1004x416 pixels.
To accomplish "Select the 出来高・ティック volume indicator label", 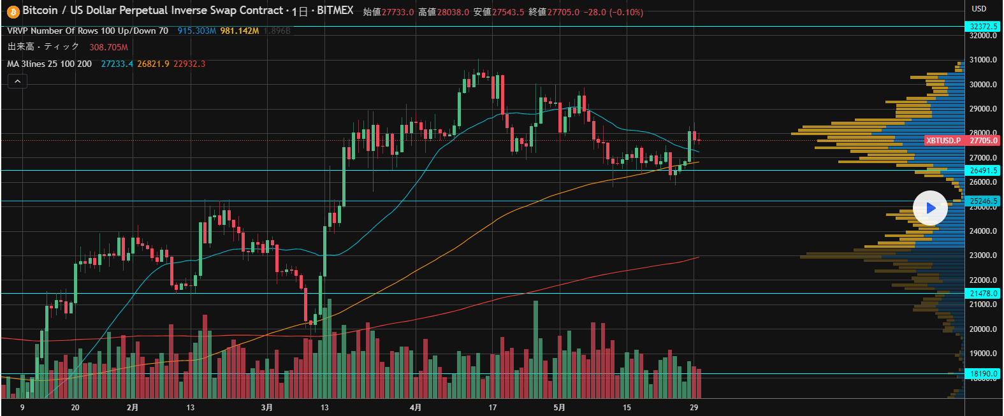I will (x=43, y=47).
